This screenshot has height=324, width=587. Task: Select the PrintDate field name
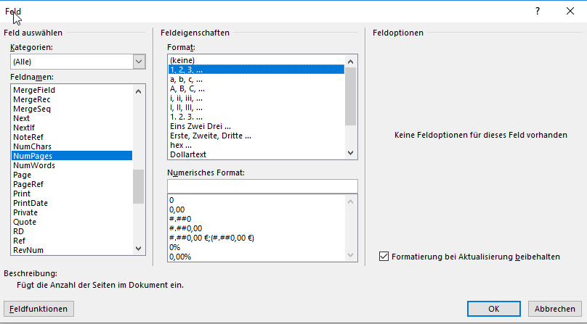(31, 203)
